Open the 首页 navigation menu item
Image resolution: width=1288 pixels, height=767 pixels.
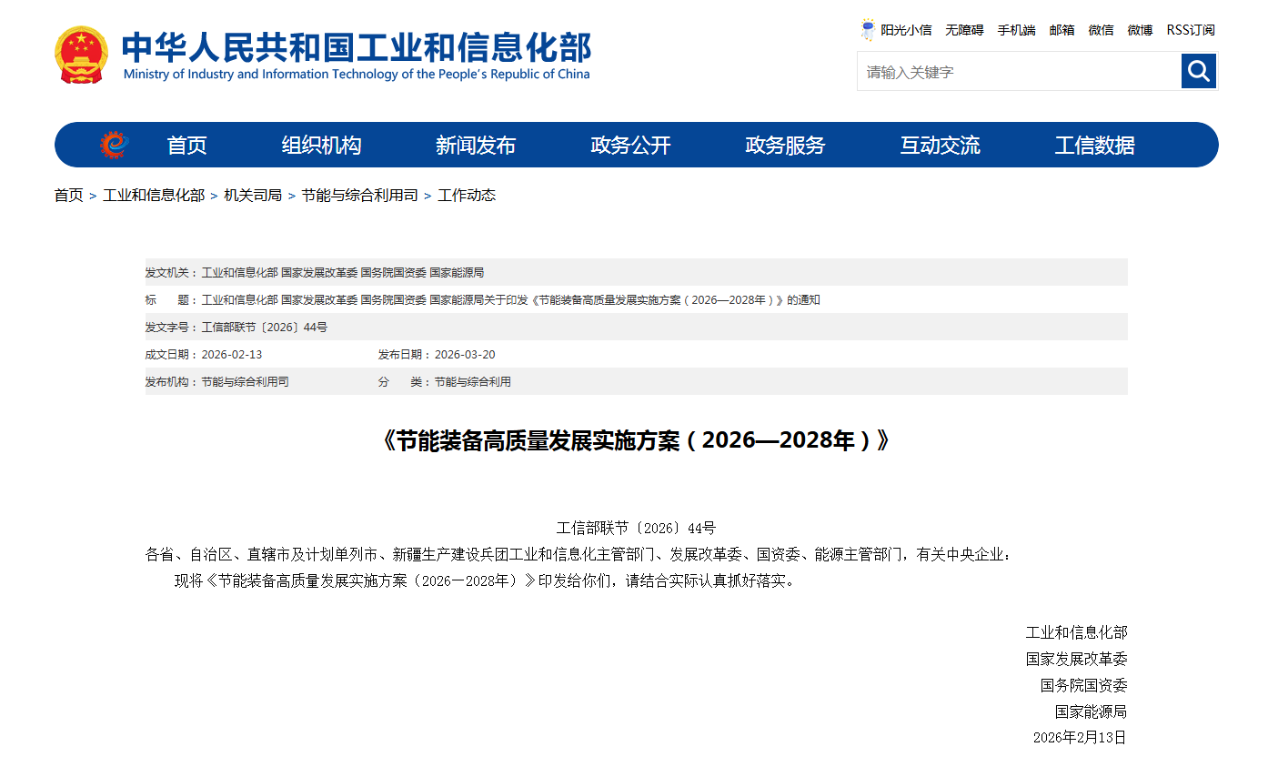[x=186, y=146]
